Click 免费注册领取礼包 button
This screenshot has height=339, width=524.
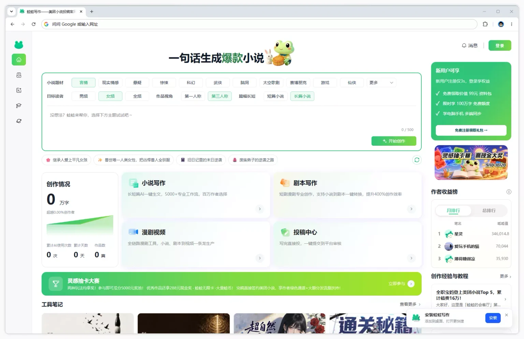471,130
